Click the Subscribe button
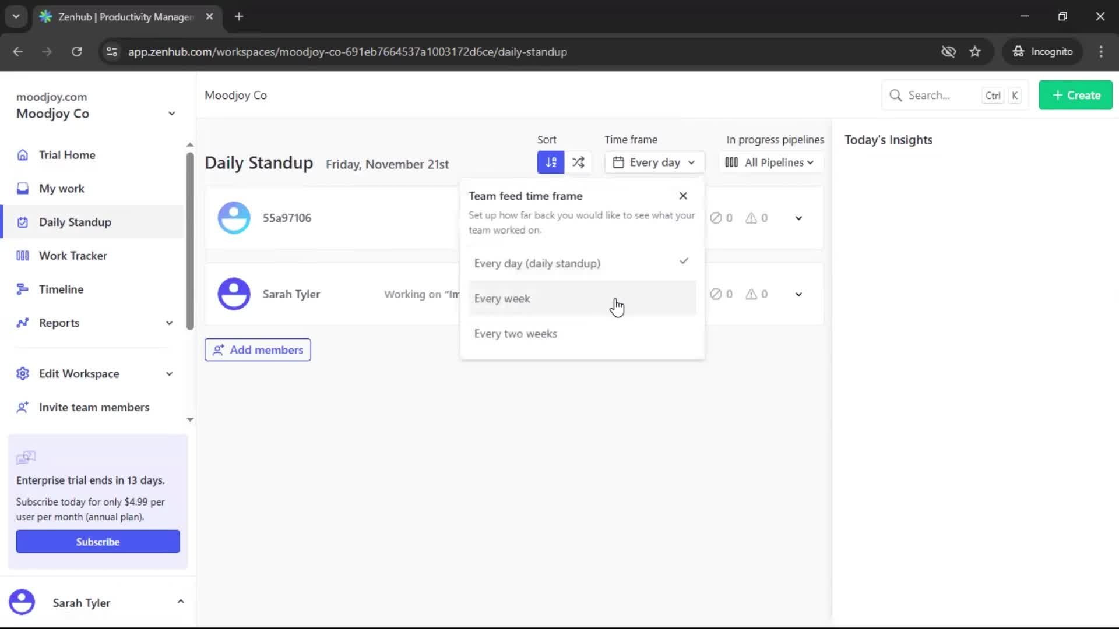1119x629 pixels. 97,541
